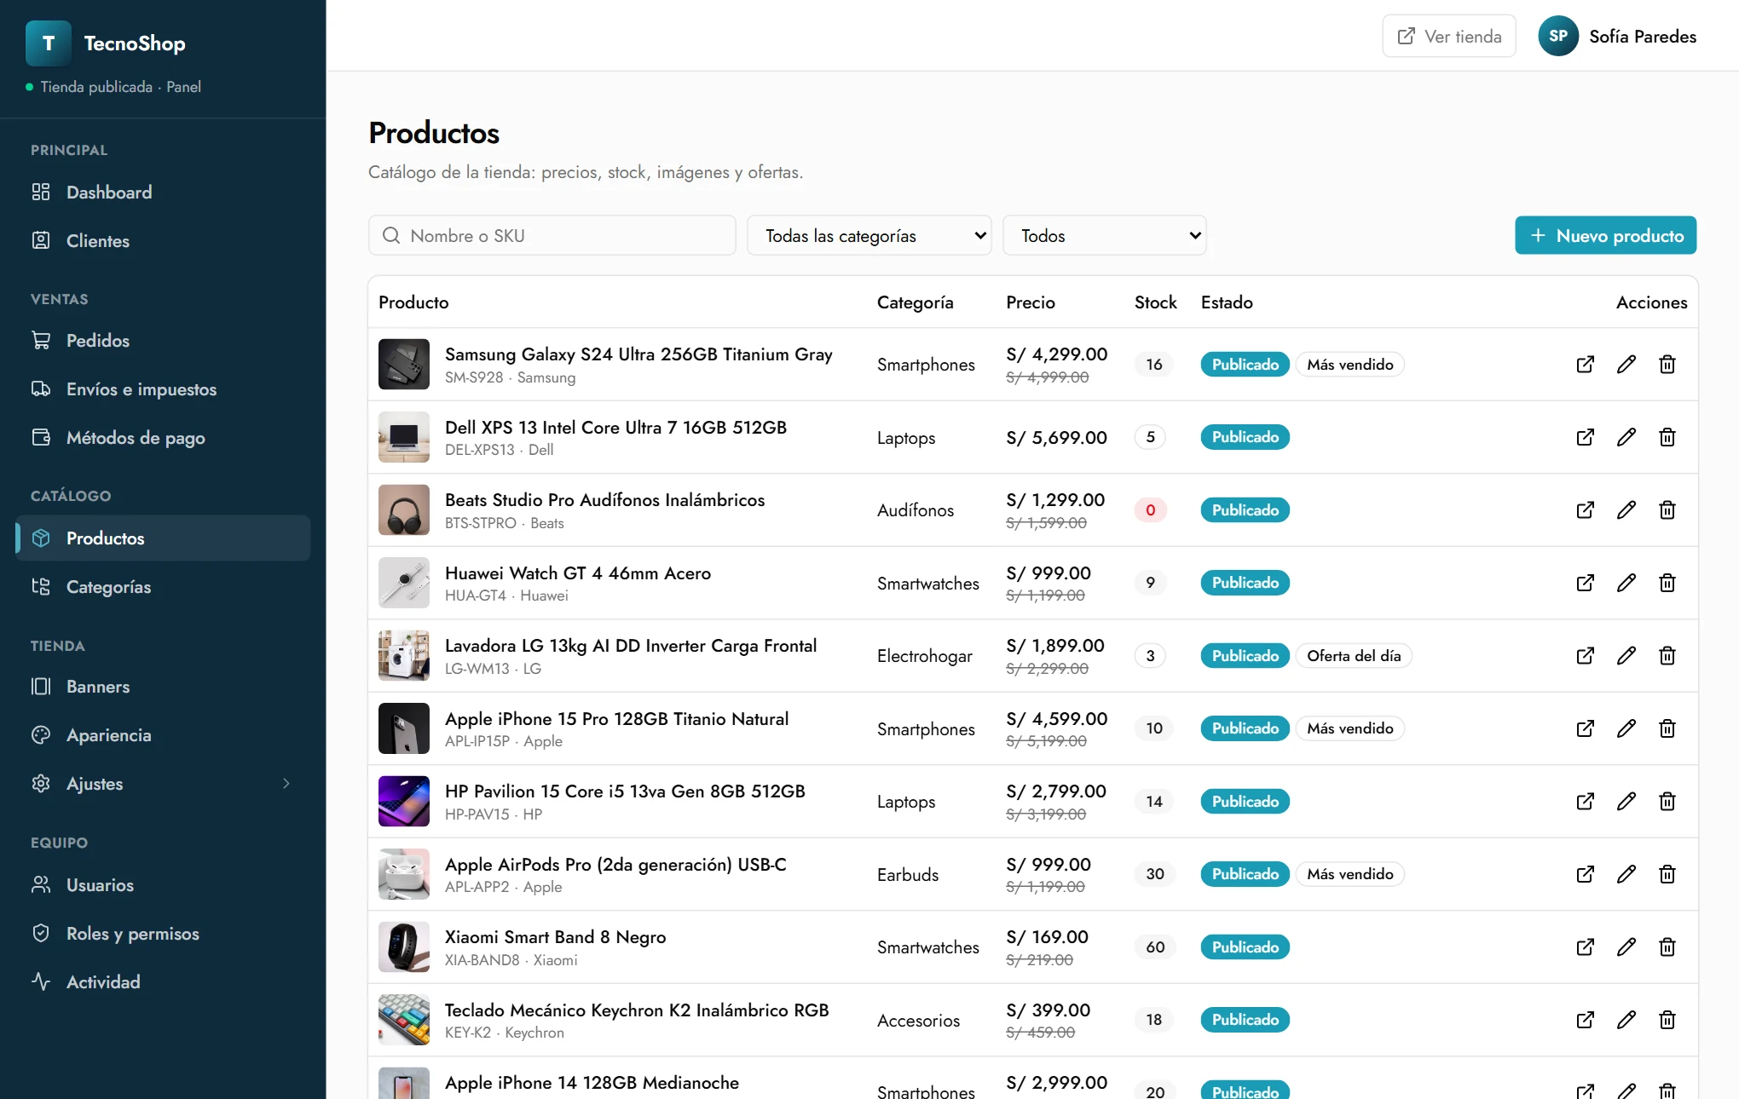
Task: Click the SP user avatar
Action: pyautogui.click(x=1558, y=36)
